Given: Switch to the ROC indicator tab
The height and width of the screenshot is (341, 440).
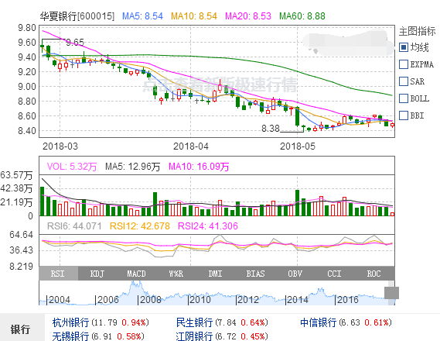Looking at the screenshot, I should pyautogui.click(x=373, y=274).
